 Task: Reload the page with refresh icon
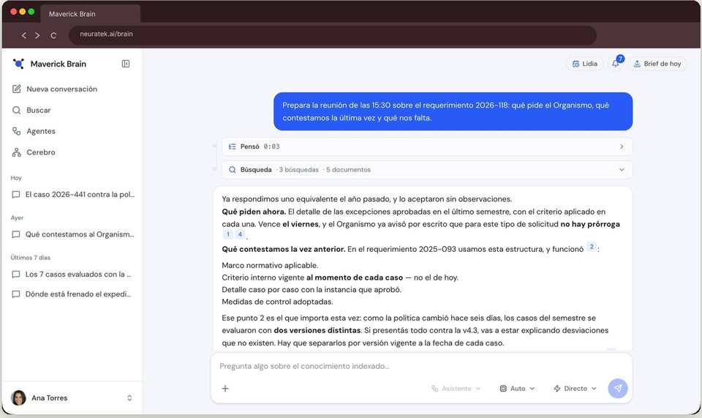pos(53,35)
